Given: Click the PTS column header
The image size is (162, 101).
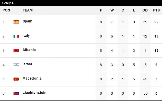Looking at the screenshot, I should 156,10.
